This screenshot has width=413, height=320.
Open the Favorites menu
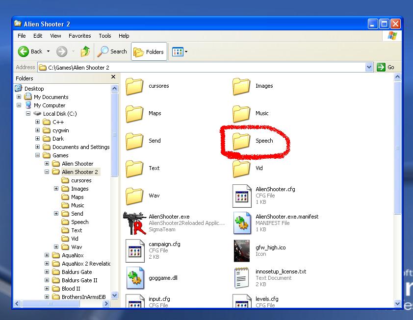[80, 36]
